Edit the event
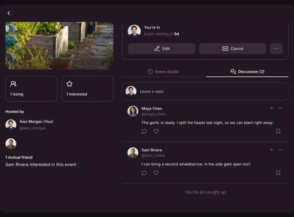294x217 pixels. 162,49
